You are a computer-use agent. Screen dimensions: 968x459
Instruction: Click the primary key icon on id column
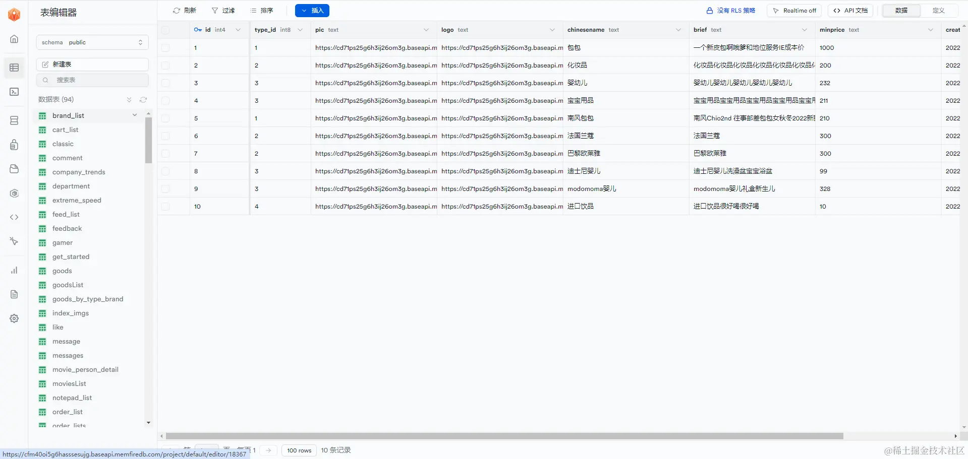[198, 30]
